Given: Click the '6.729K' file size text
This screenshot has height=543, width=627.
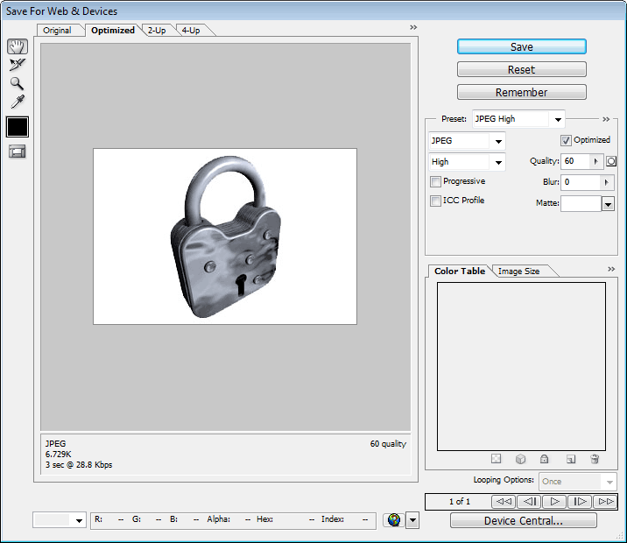Looking at the screenshot, I should [59, 455].
